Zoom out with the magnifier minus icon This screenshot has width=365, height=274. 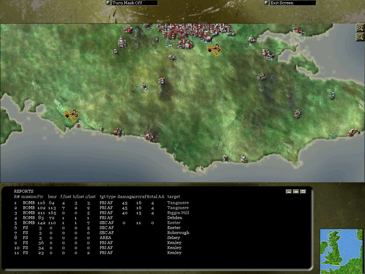(360, 37)
